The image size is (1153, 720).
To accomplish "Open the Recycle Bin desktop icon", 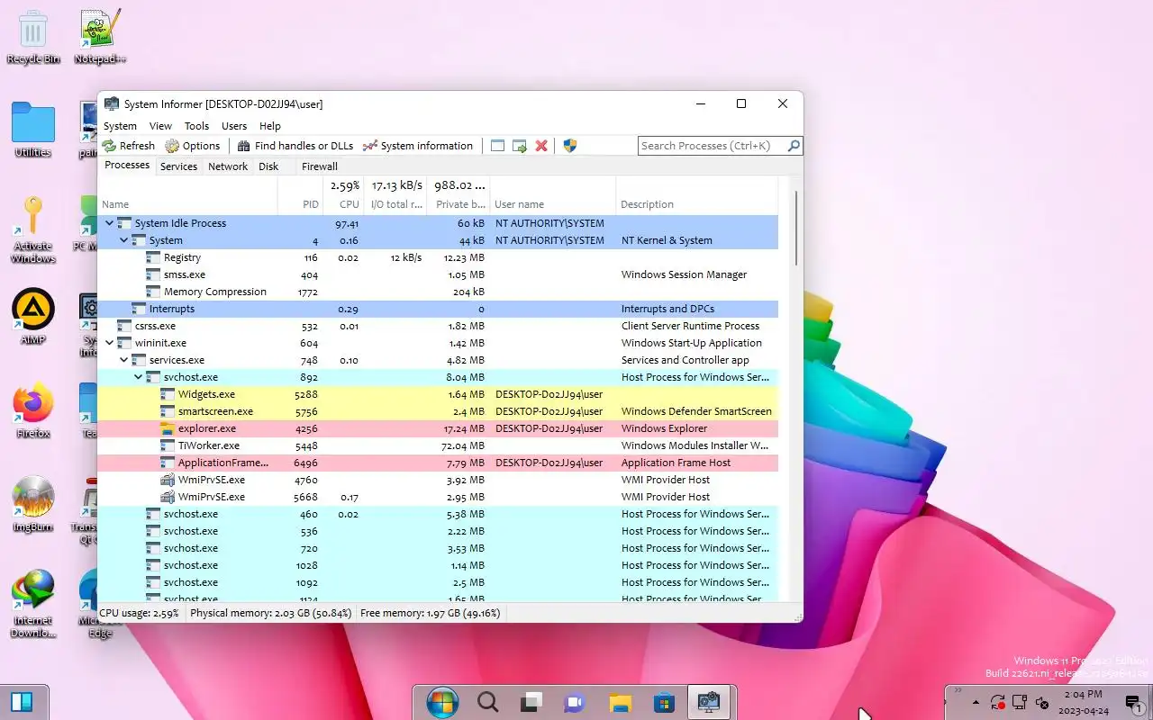I will coord(32,37).
